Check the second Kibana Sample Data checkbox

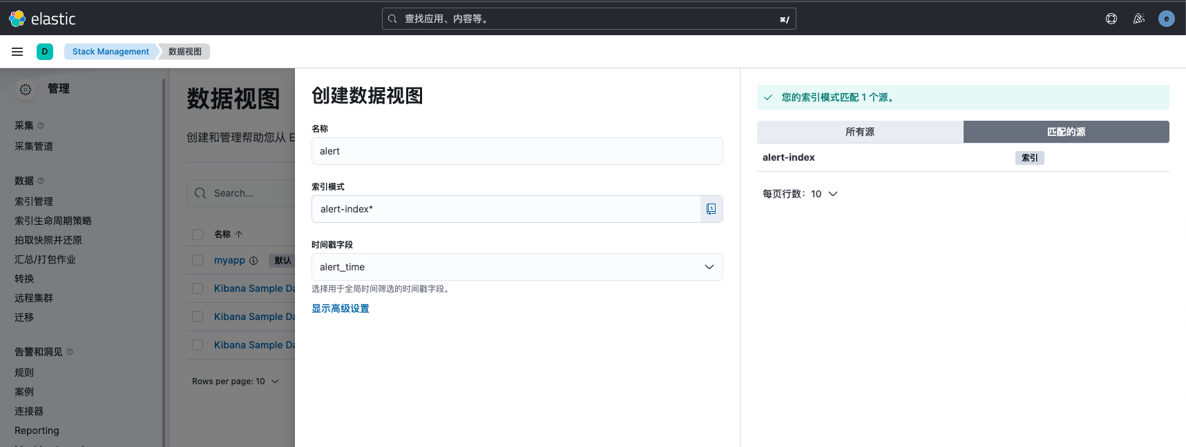[198, 317]
